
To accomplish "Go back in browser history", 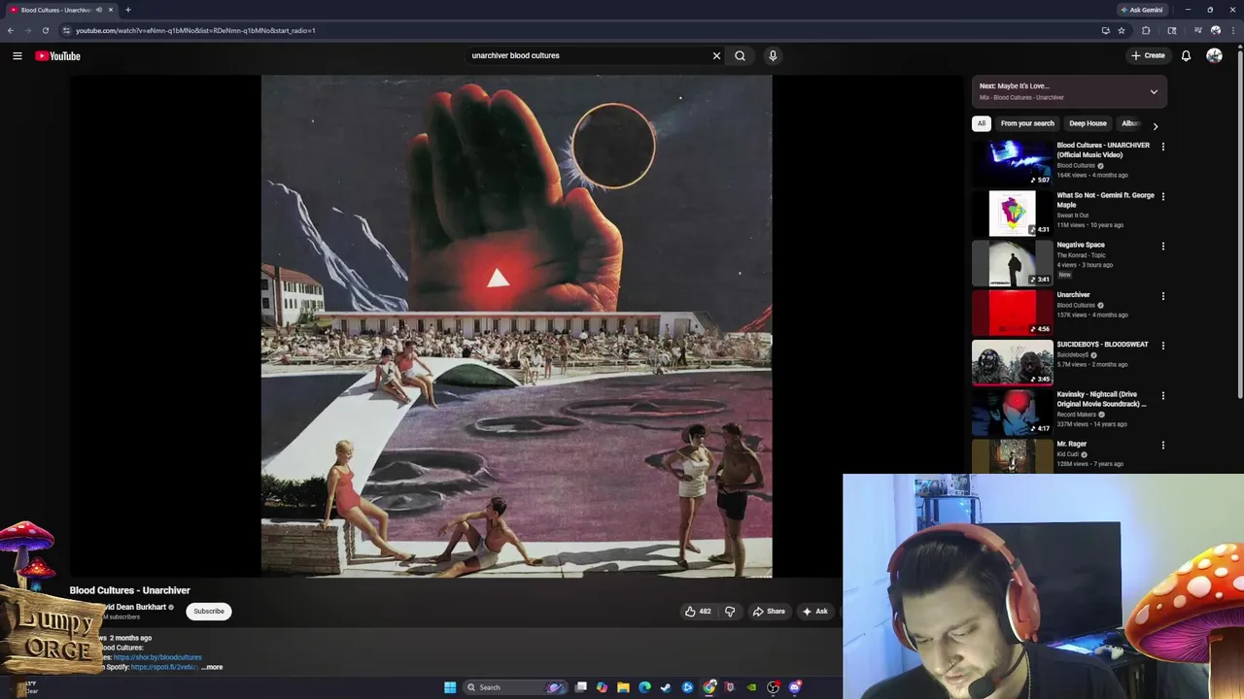I will (x=10, y=30).
